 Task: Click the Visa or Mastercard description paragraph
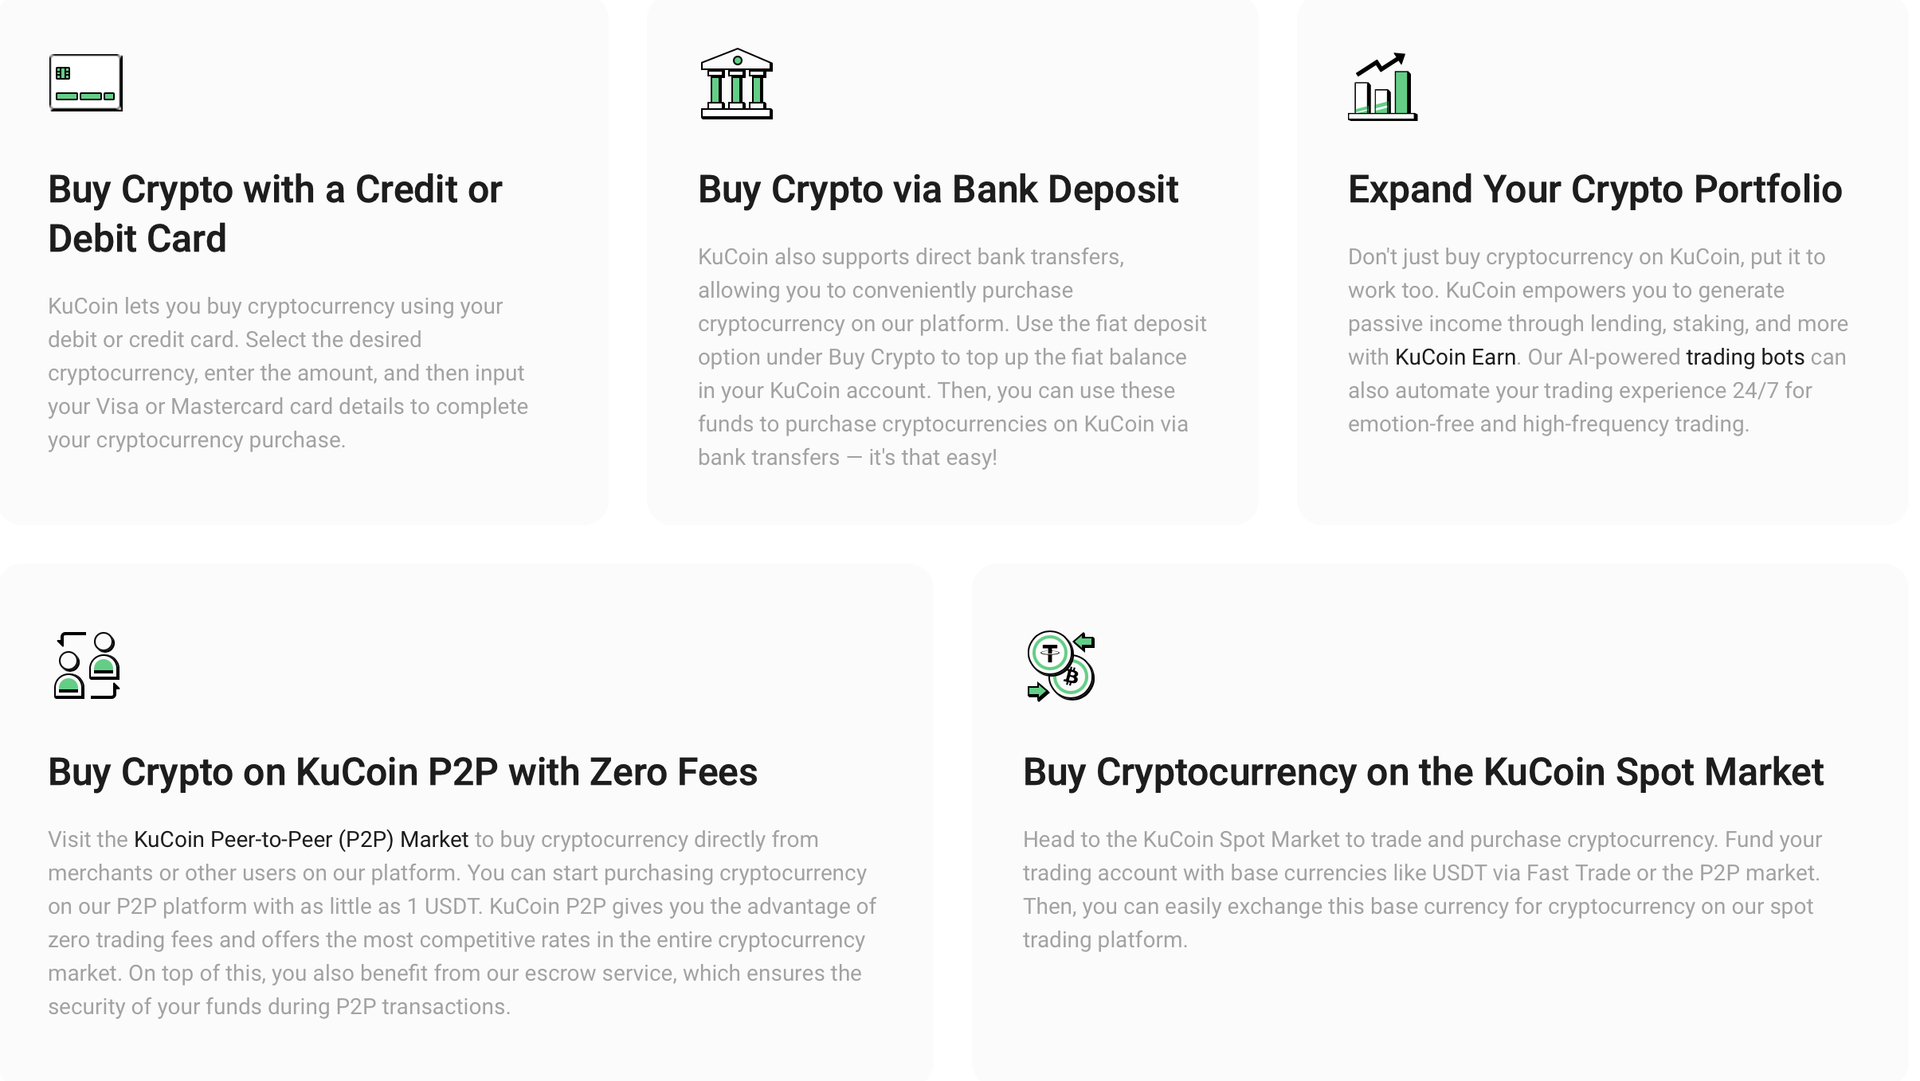coord(287,373)
